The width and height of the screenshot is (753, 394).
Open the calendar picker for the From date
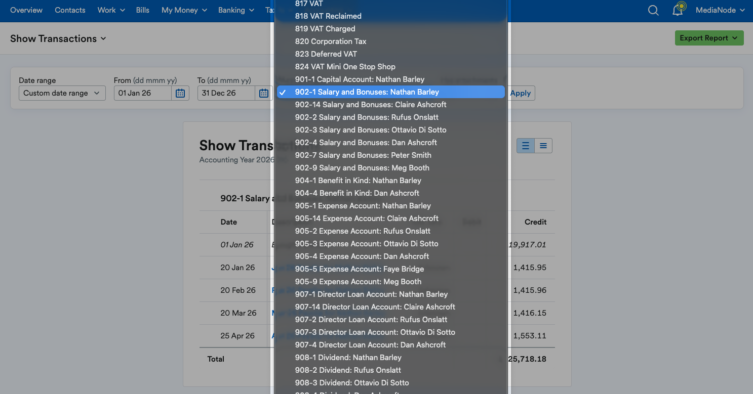point(180,93)
